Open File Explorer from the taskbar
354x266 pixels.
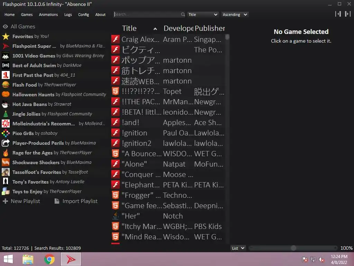tap(28, 259)
